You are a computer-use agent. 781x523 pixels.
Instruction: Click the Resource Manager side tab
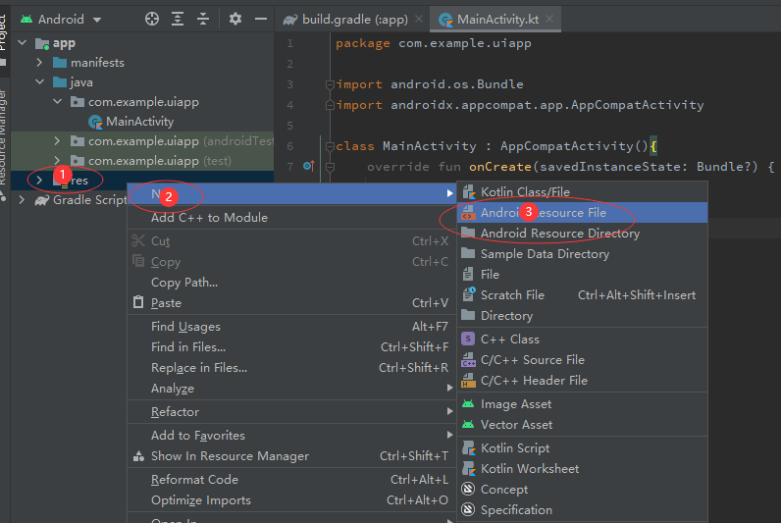pyautogui.click(x=5, y=137)
